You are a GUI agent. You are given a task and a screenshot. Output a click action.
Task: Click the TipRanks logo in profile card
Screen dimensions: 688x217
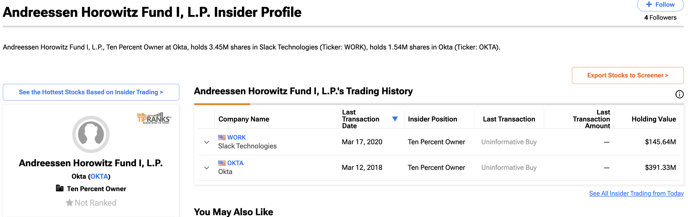tap(154, 118)
